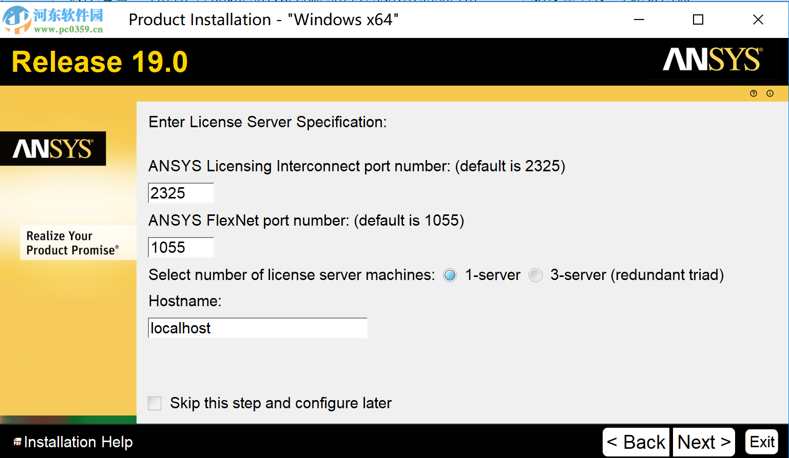Click the blue watermark logo in the title bar
The height and width of the screenshot is (458, 789).
[x=16, y=19]
